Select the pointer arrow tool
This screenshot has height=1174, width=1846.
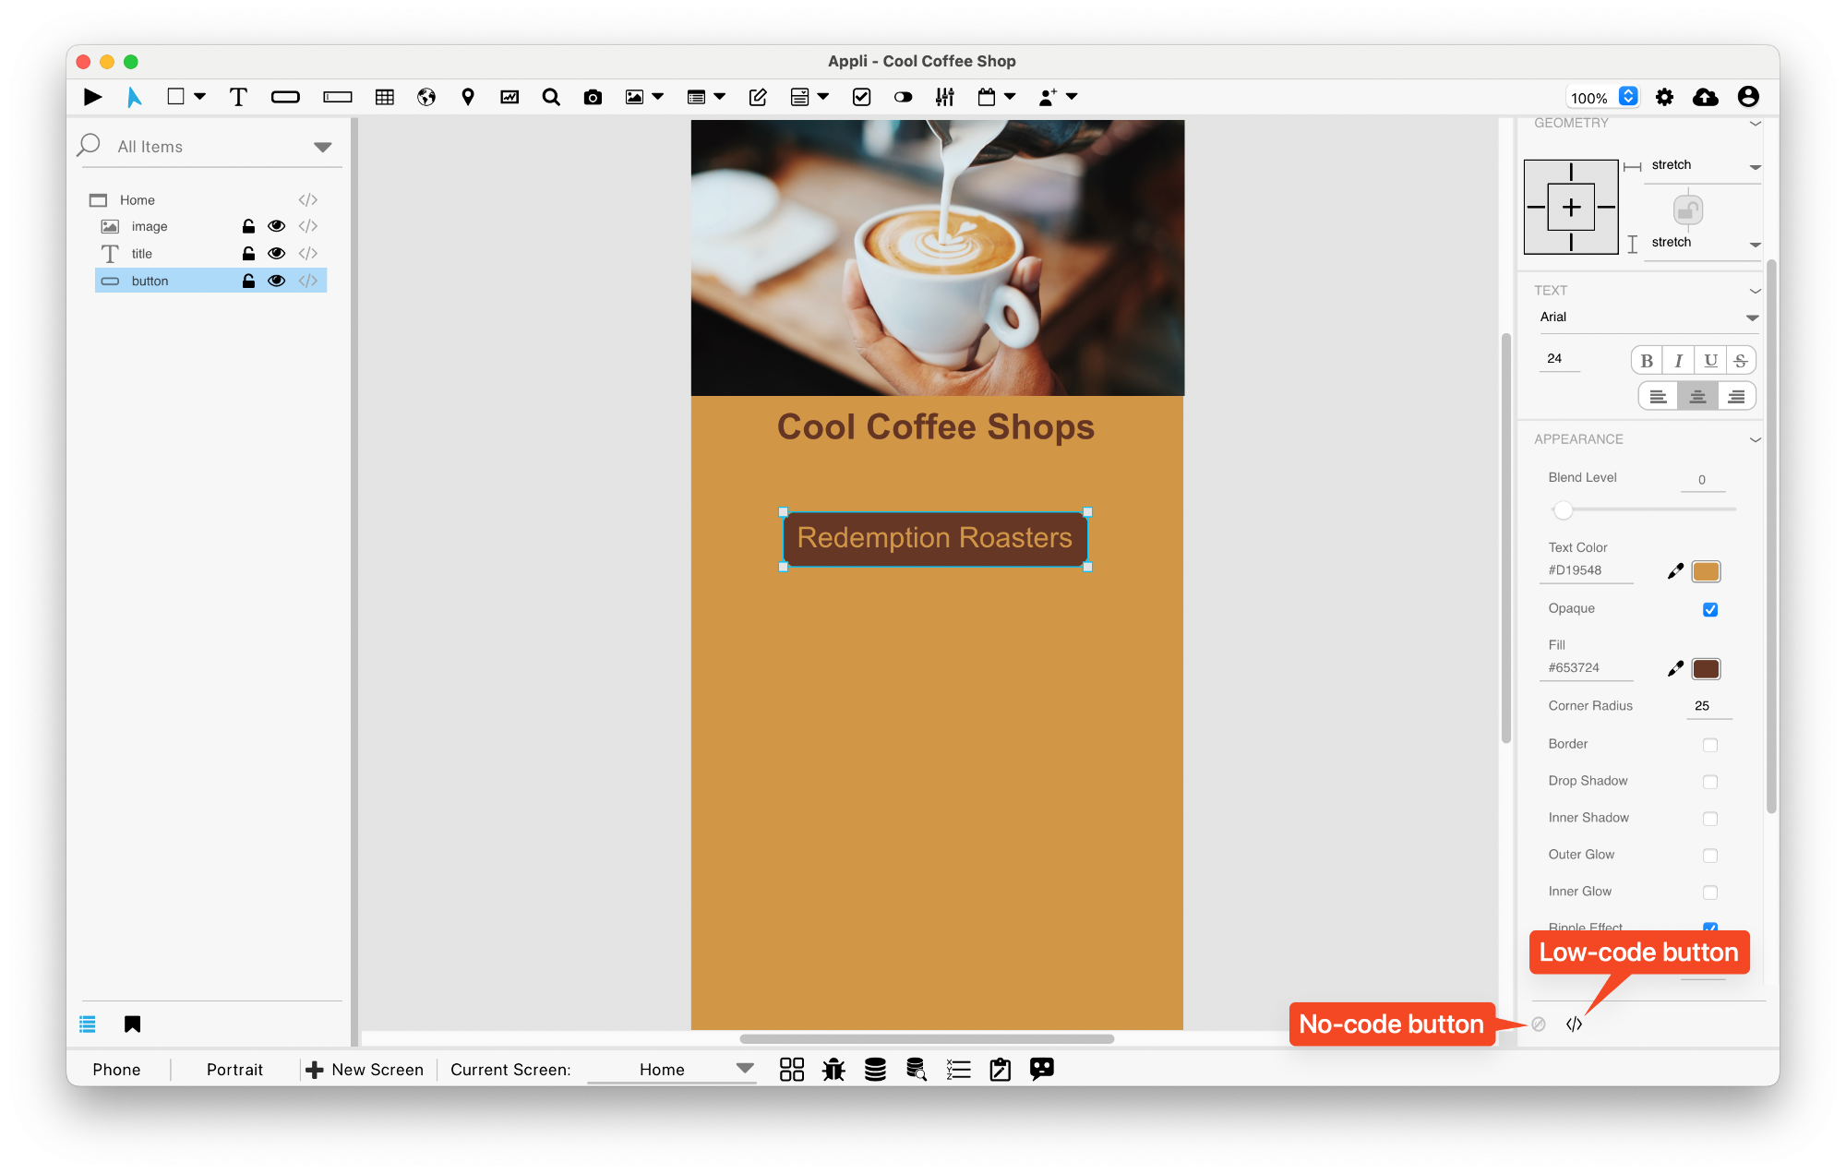pos(135,97)
